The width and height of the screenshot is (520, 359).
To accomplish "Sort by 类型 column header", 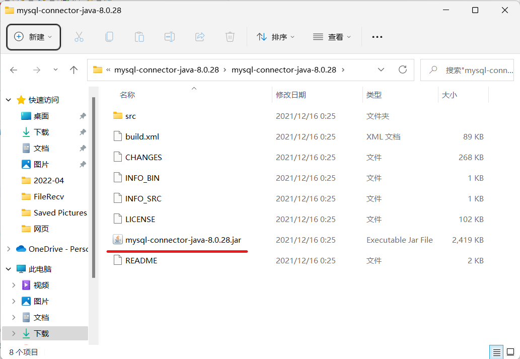I will point(374,95).
